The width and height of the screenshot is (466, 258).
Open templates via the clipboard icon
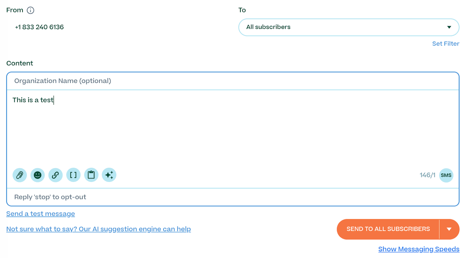click(91, 175)
